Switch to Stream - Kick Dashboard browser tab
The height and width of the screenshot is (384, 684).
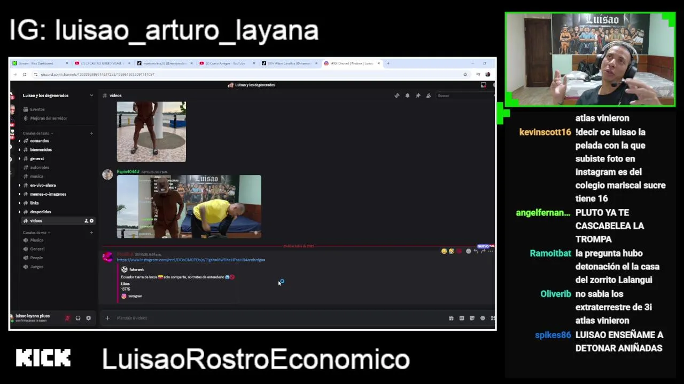(40, 63)
